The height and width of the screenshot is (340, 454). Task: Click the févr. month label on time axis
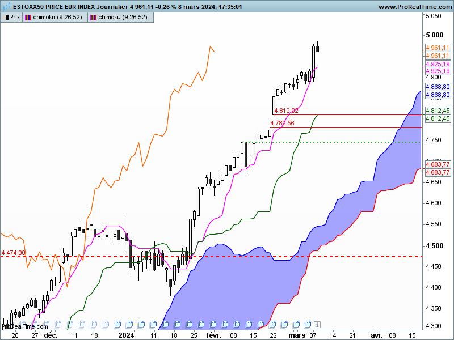click(x=214, y=335)
